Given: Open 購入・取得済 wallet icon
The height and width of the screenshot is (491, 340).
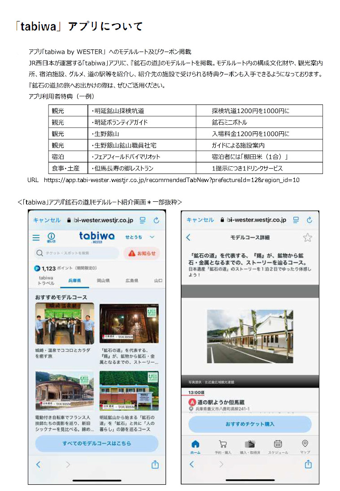Looking at the screenshot, I should (x=250, y=447).
